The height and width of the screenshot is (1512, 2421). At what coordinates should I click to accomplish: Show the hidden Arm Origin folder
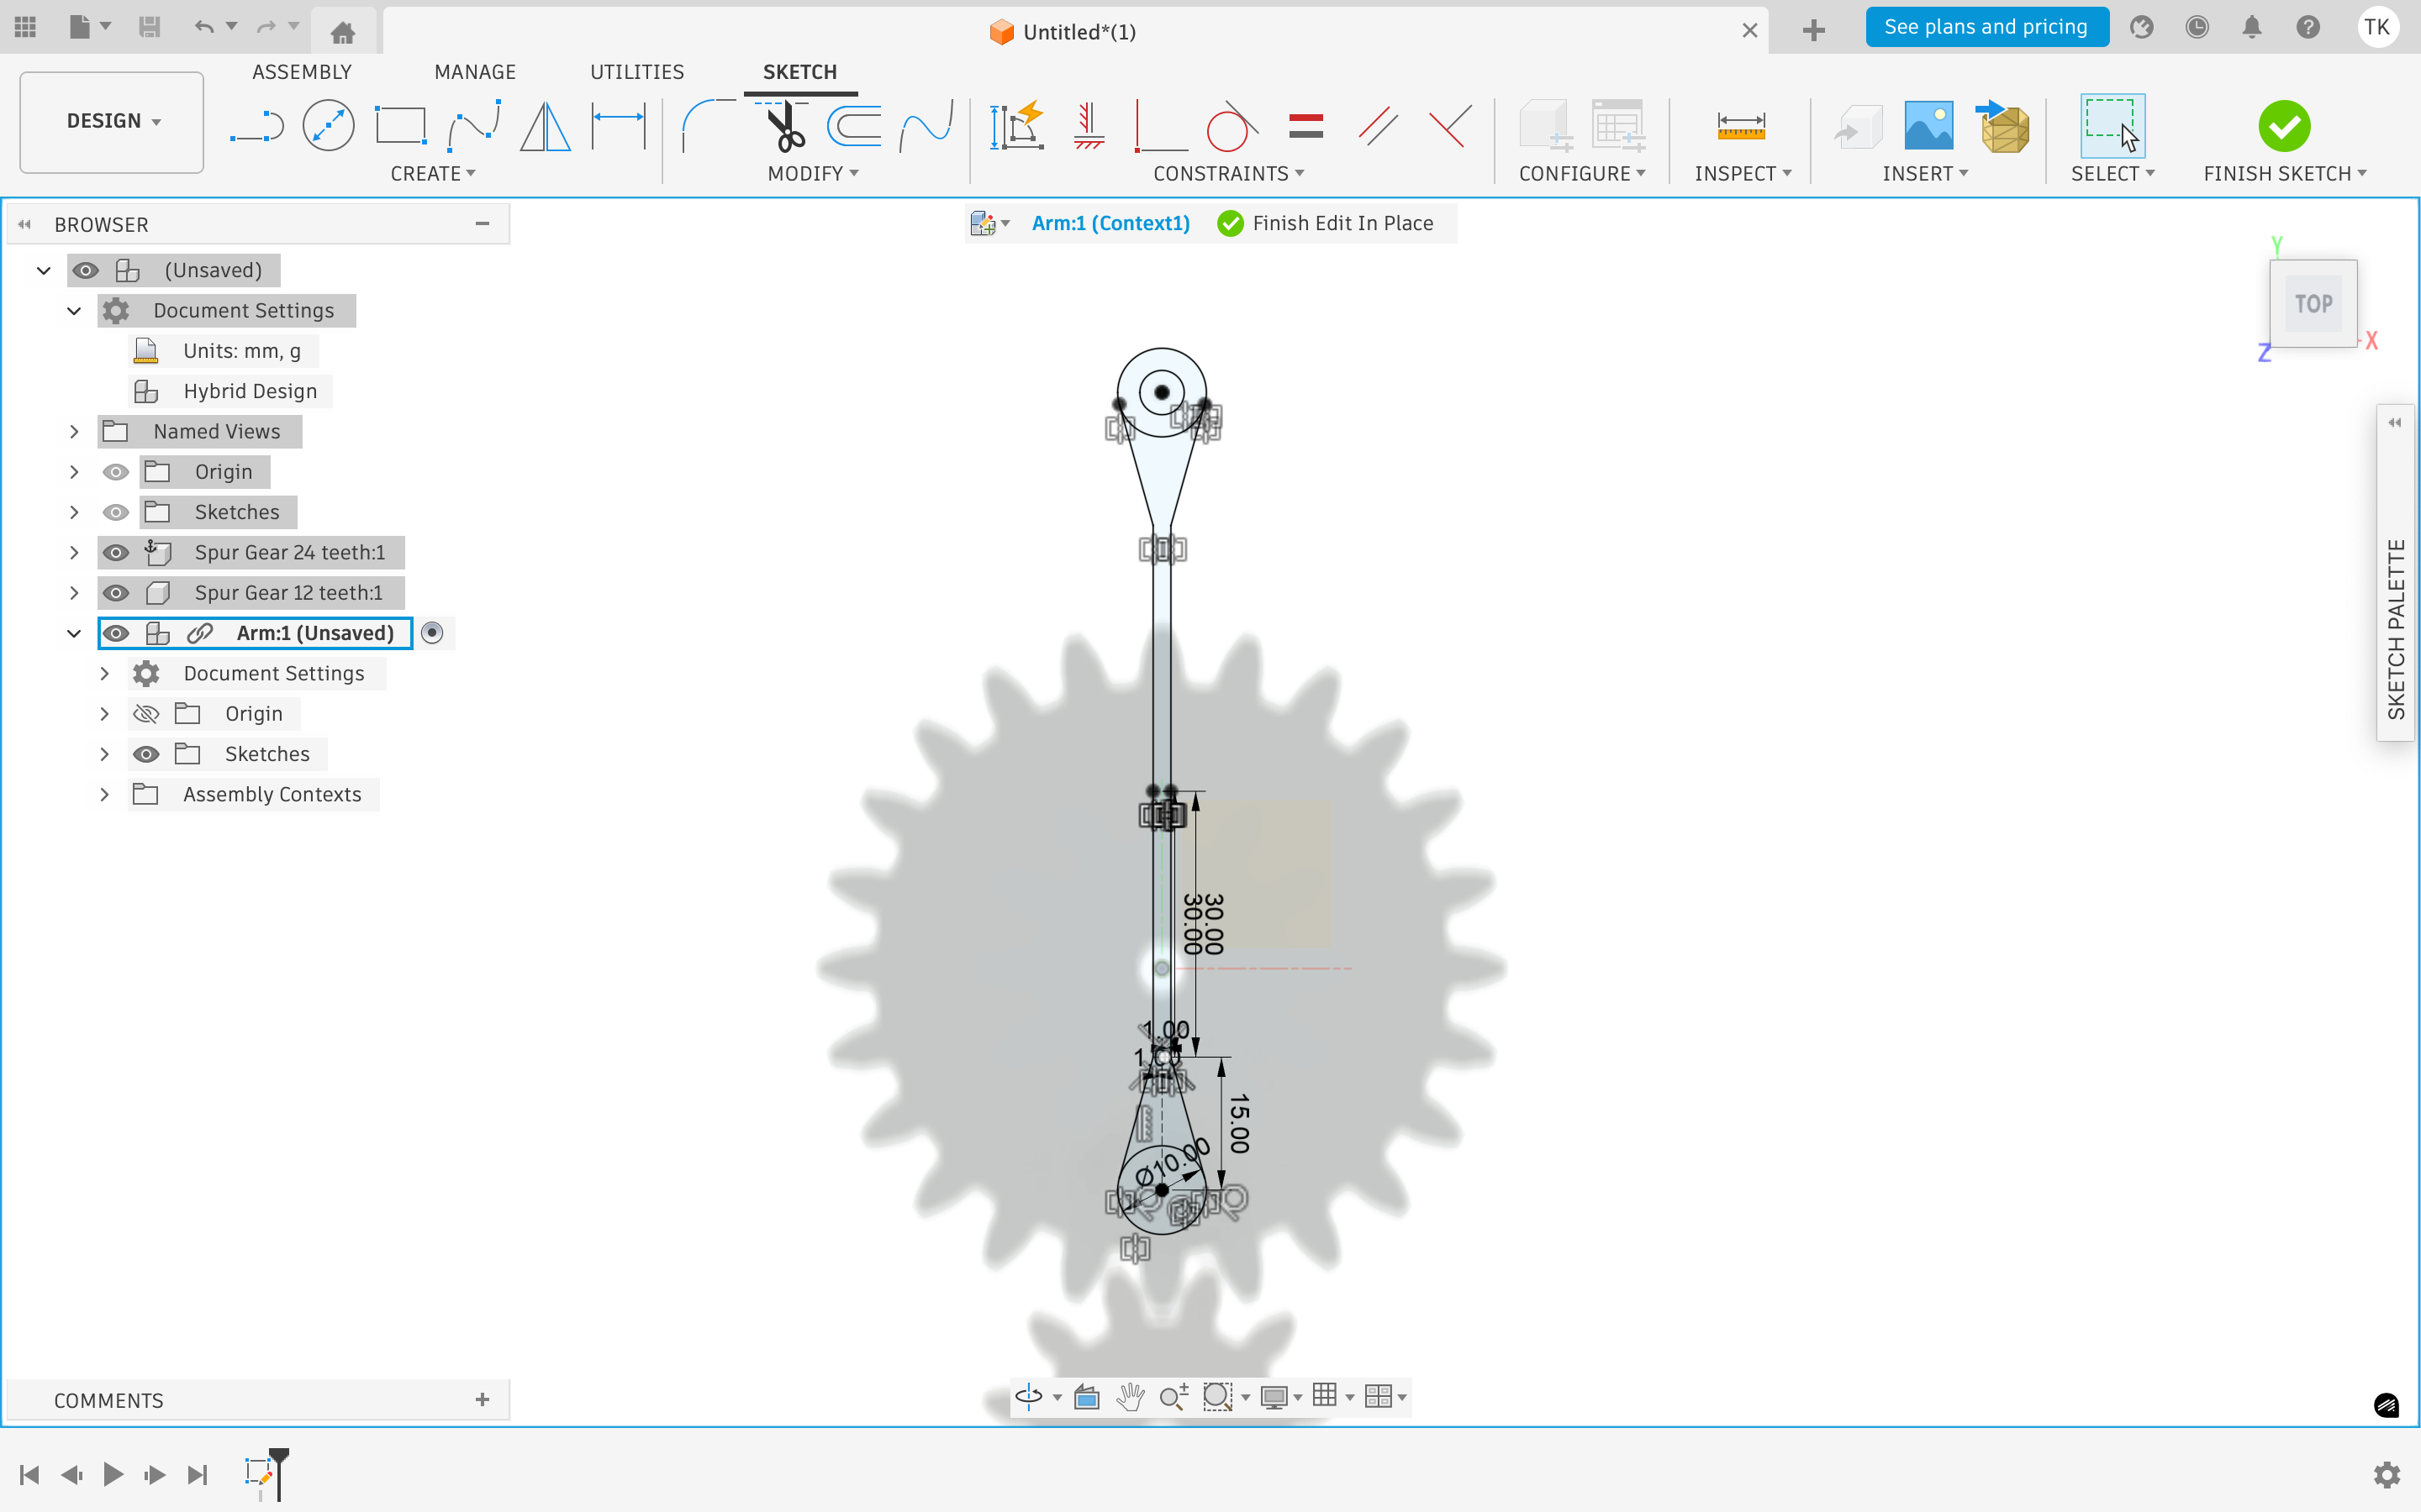[x=146, y=714]
